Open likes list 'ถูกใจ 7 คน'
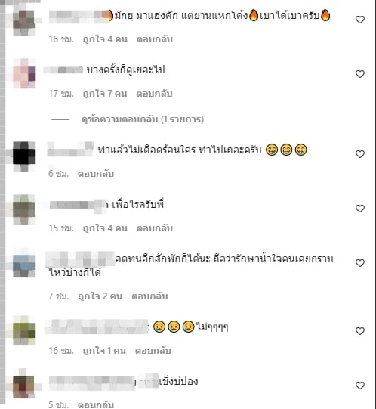Viewport: 376px width, 409px height. point(105,94)
